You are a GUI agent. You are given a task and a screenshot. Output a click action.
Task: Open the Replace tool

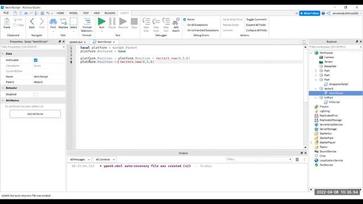tap(63, 23)
